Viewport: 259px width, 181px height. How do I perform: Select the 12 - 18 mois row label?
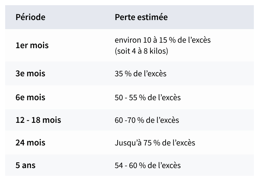pyautogui.click(x=38, y=120)
